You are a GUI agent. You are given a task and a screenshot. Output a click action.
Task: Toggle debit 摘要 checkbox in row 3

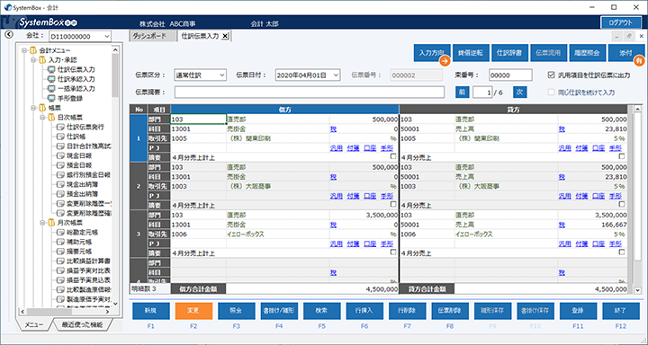[x=393, y=252]
